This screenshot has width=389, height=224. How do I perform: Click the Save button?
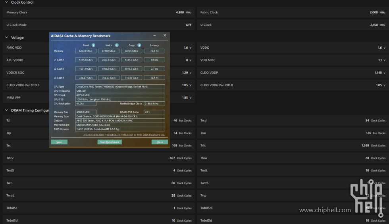click(x=59, y=142)
